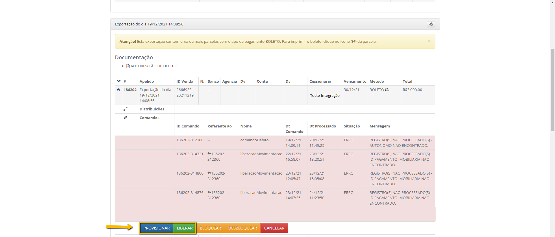
Task: Click the Comandos row label
Action: pyautogui.click(x=149, y=118)
